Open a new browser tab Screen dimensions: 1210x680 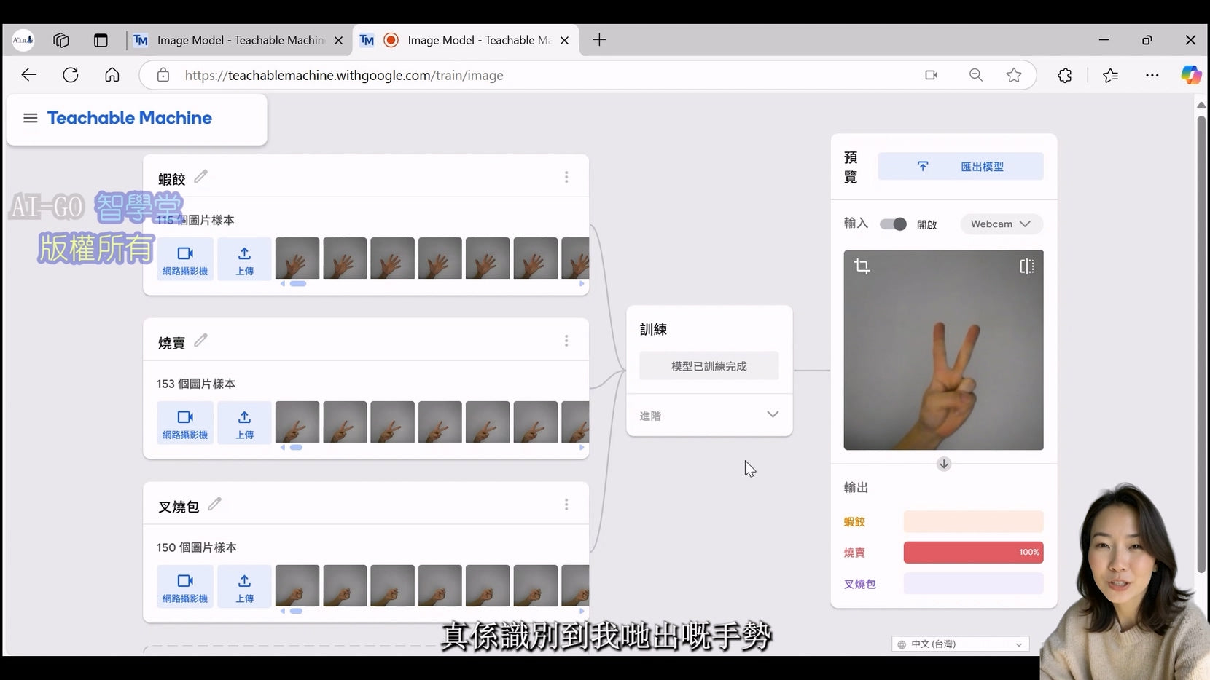point(599,40)
